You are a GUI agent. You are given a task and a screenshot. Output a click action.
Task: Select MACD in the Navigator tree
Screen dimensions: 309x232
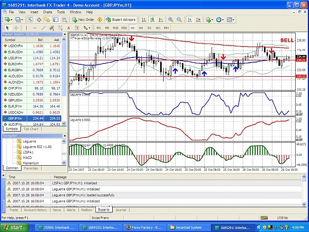click(27, 157)
